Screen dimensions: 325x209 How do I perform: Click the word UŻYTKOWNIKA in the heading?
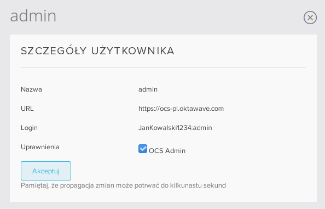tap(132, 51)
